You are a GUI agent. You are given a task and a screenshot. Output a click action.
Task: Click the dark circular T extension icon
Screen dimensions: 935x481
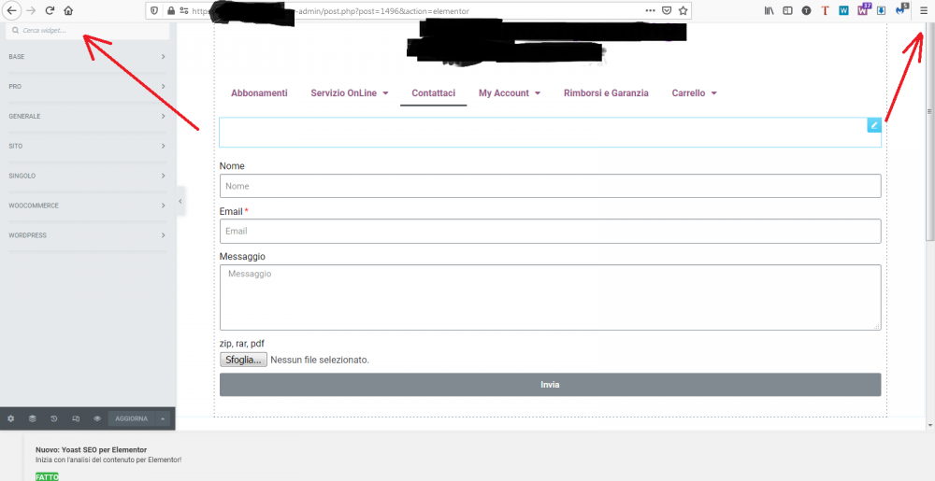pyautogui.click(x=806, y=10)
